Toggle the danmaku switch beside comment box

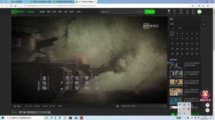point(164,106)
